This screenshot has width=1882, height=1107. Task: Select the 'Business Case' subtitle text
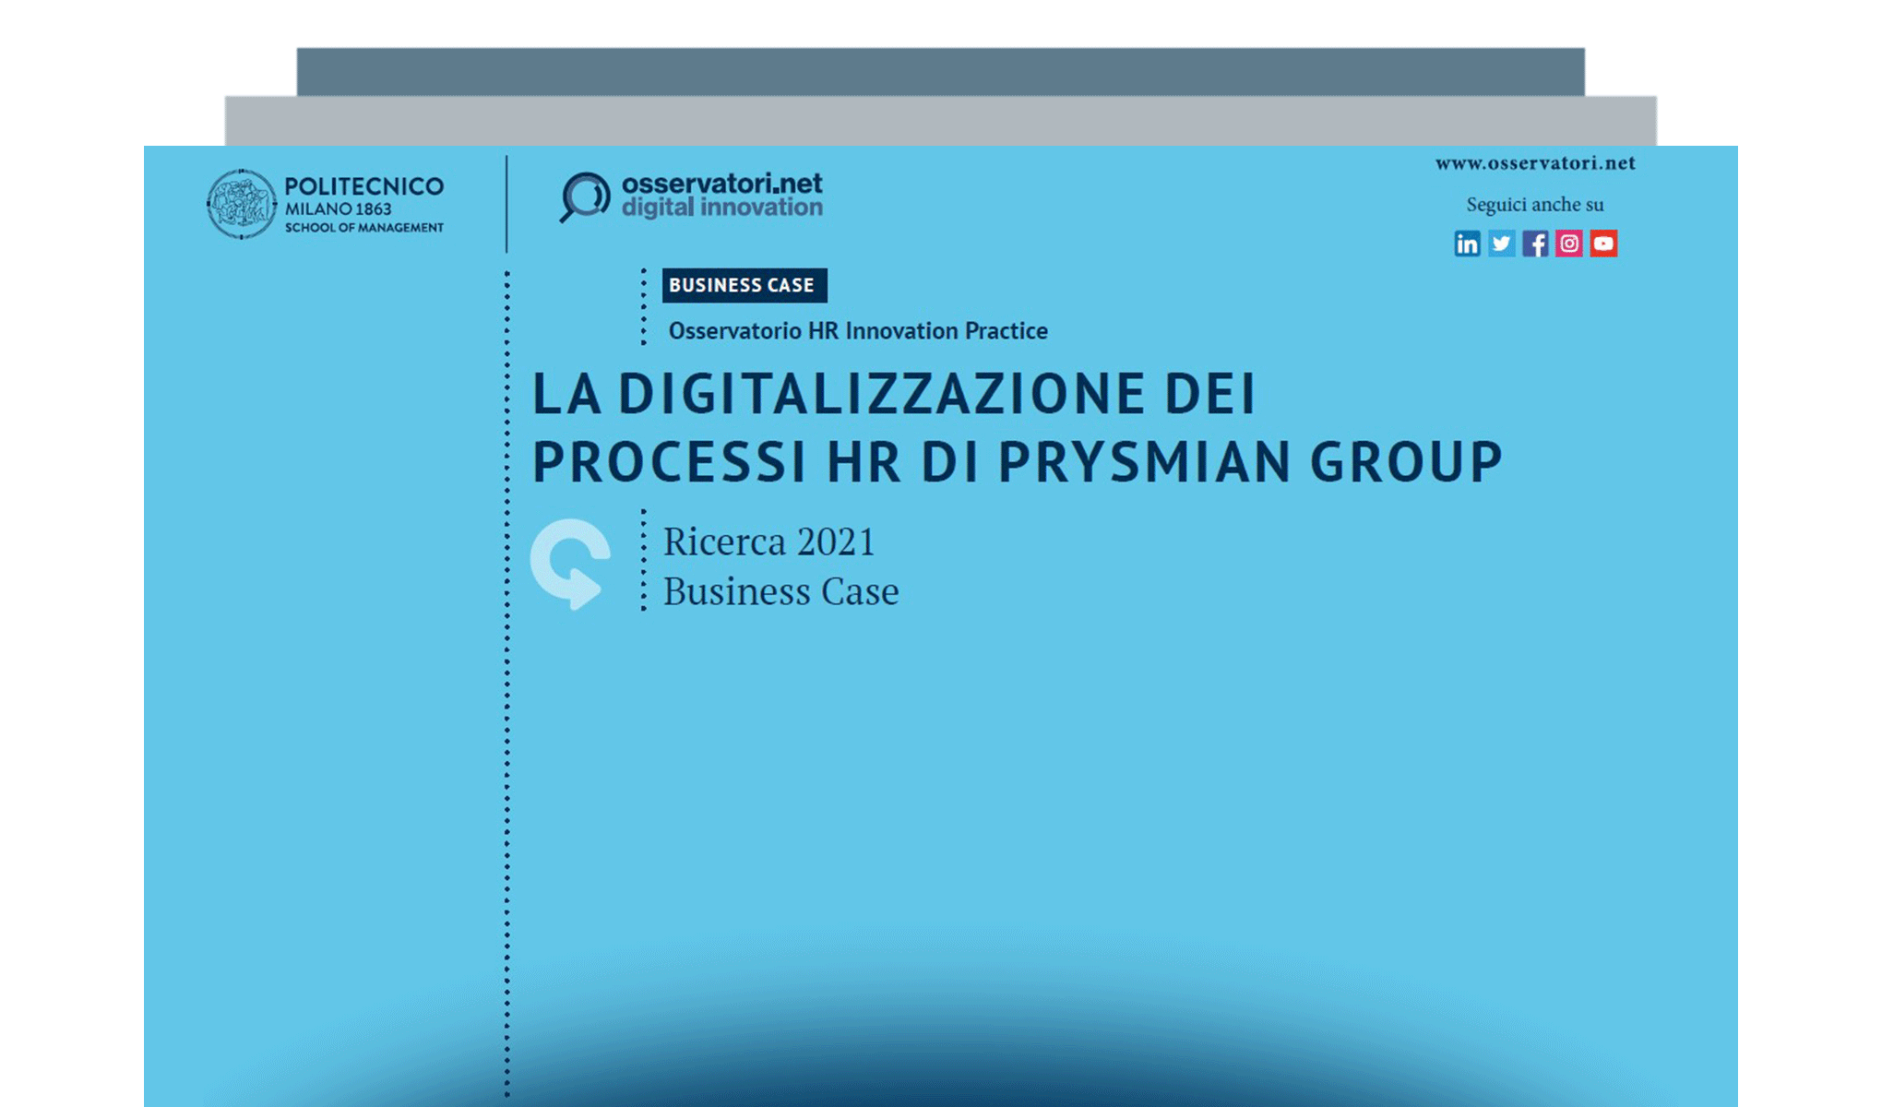coord(780,591)
